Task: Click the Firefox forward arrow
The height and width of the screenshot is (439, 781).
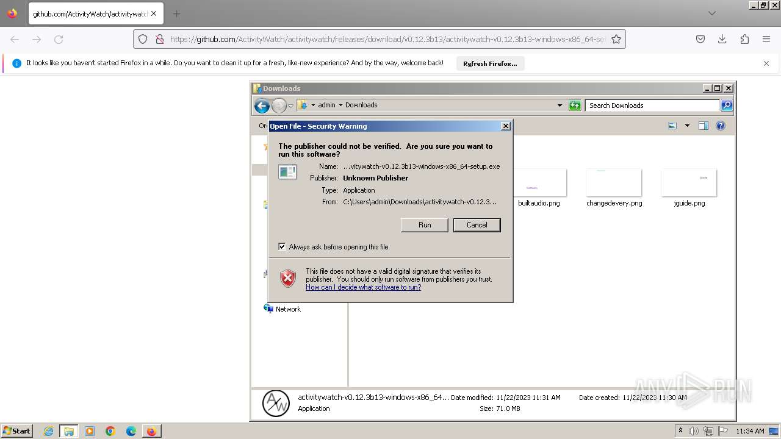Action: pyautogui.click(x=37, y=39)
